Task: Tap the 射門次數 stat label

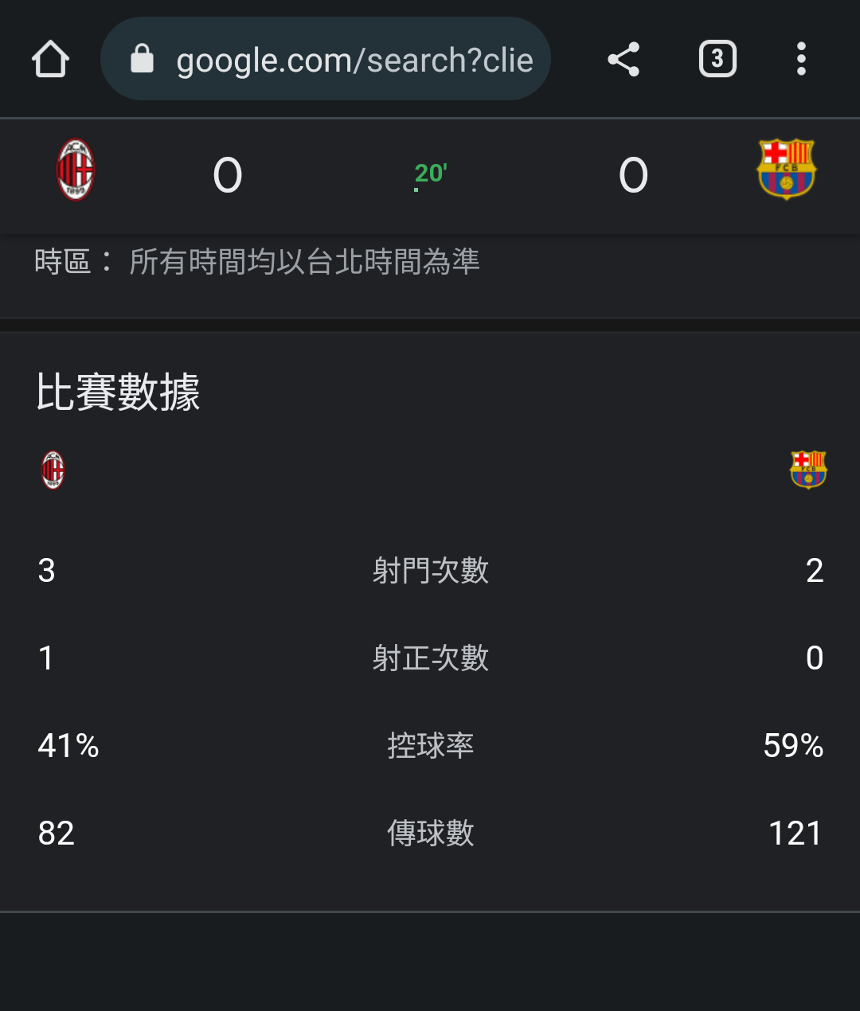Action: point(430,571)
